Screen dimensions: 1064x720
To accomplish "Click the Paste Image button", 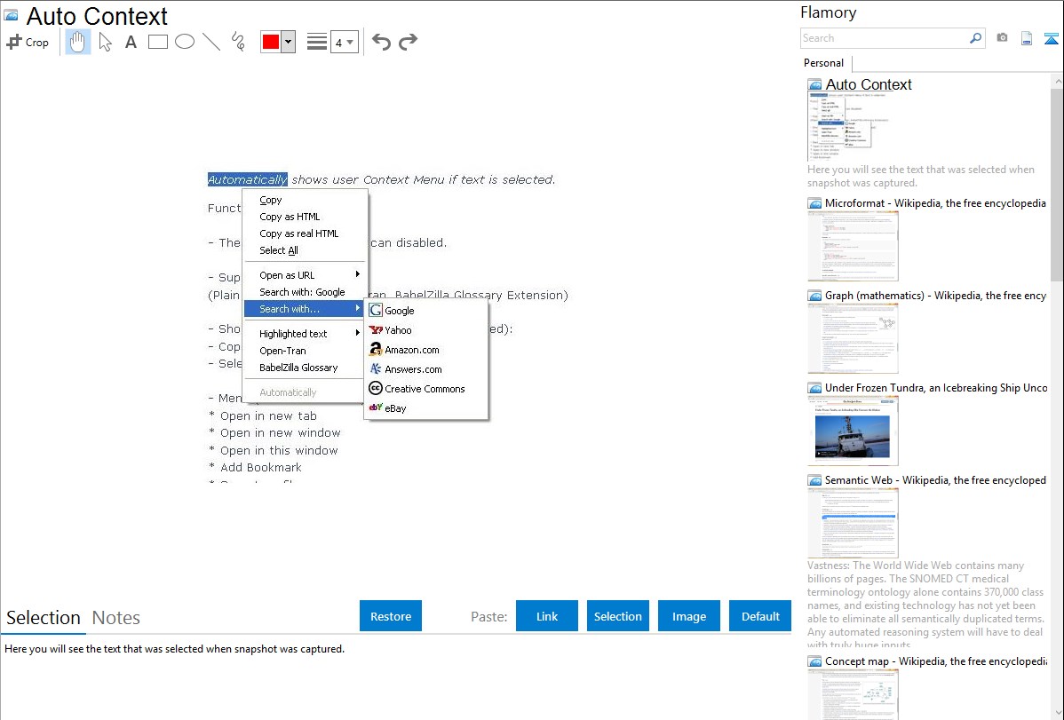I will coord(688,616).
